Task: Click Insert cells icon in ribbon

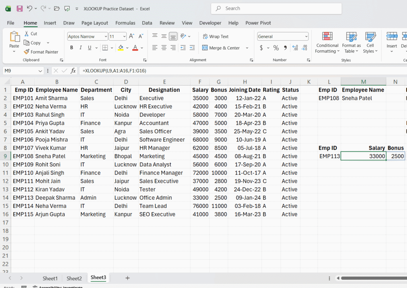Action: point(391,37)
